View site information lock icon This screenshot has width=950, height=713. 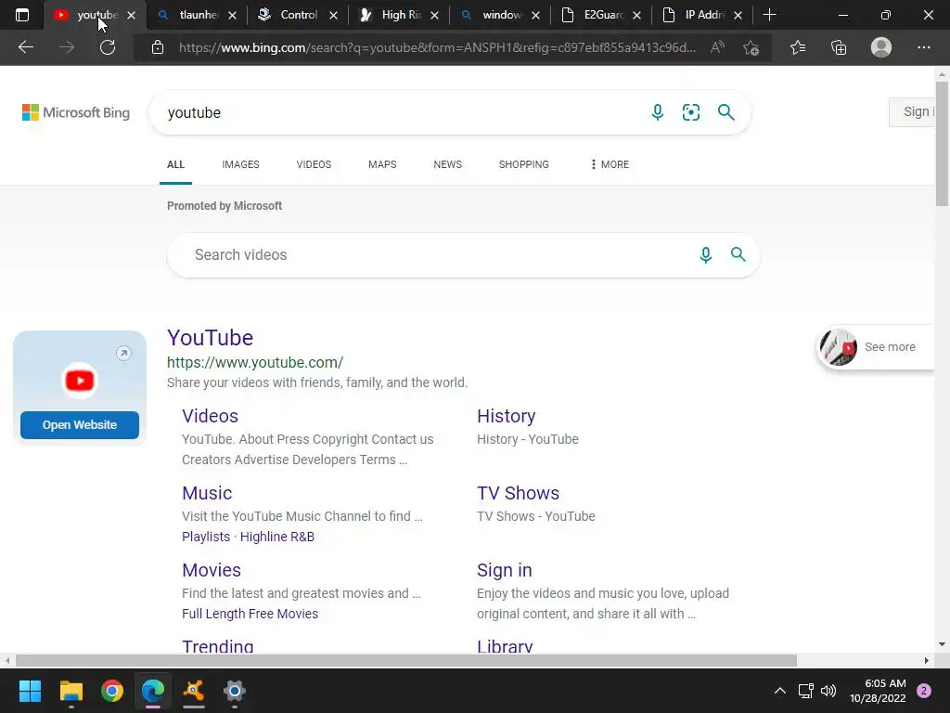click(158, 47)
